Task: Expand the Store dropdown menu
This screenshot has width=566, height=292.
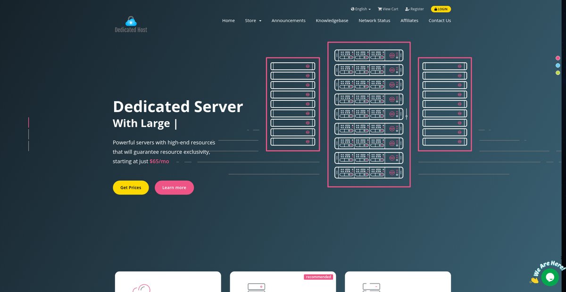Action: tap(253, 21)
